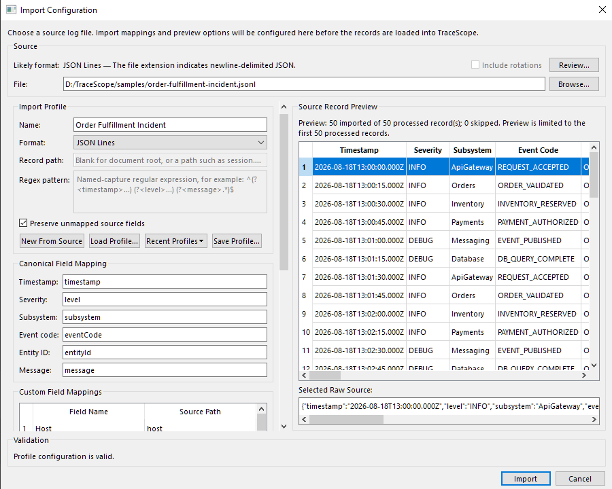Click PAYMENT_AUTHORIZED cell in row 4

[538, 222]
